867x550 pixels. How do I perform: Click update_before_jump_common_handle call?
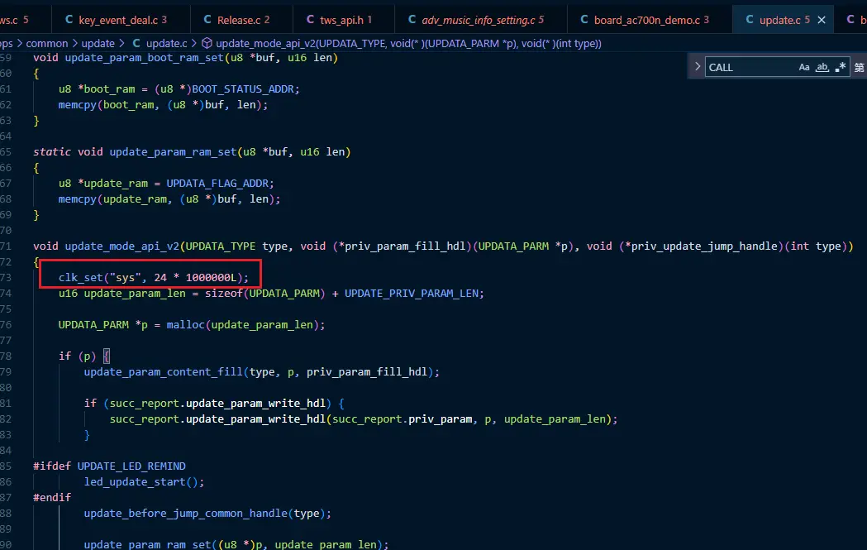(x=186, y=514)
